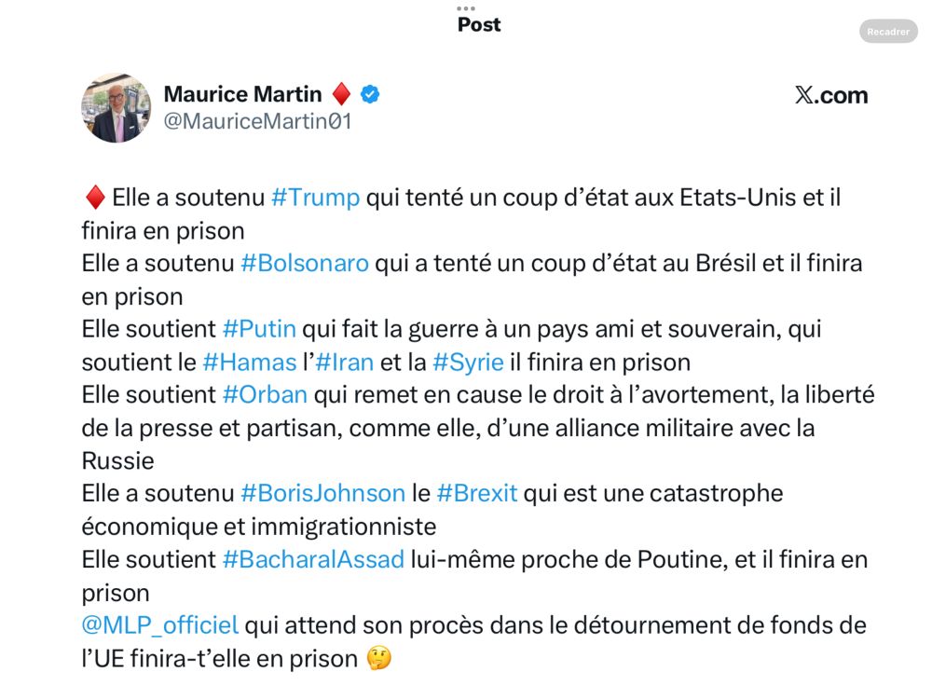
Task: Open the #Orban hashtag
Action: 265,394
